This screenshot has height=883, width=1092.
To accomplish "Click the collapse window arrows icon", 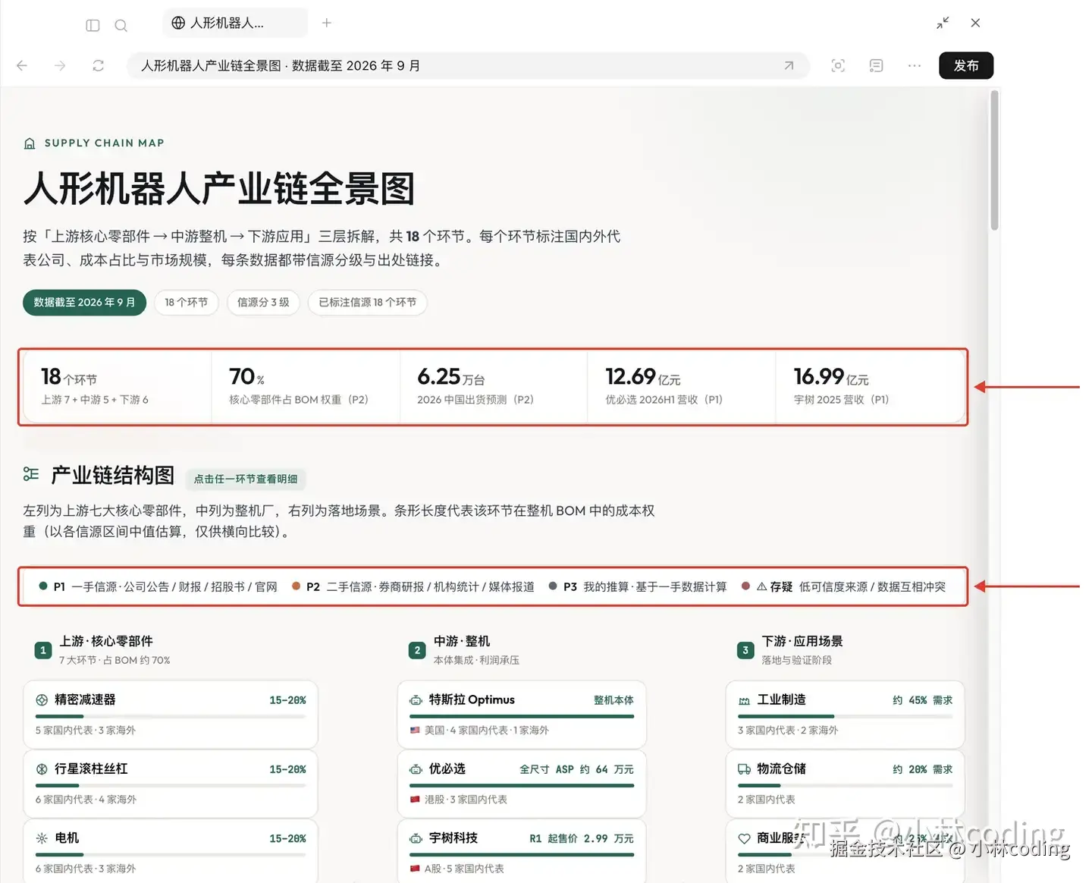I will click(943, 23).
